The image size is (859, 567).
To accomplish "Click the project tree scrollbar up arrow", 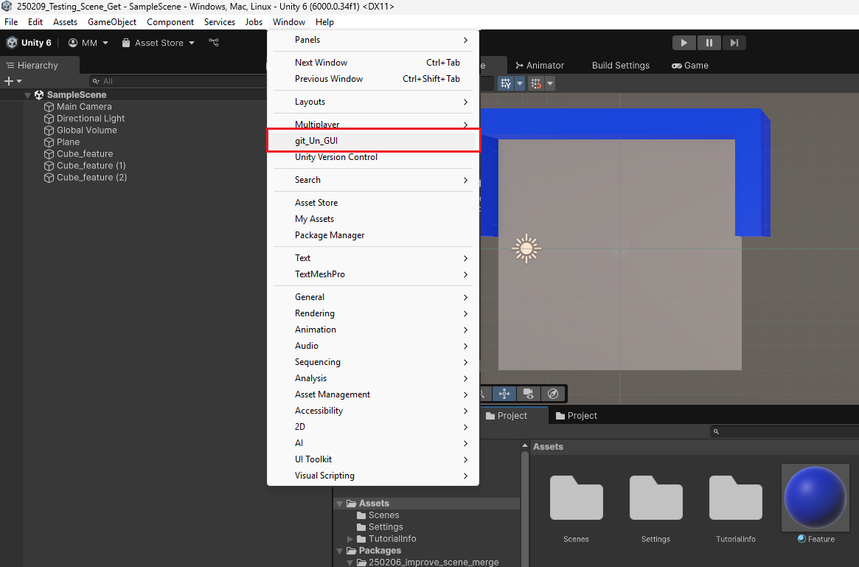I will click(x=525, y=446).
